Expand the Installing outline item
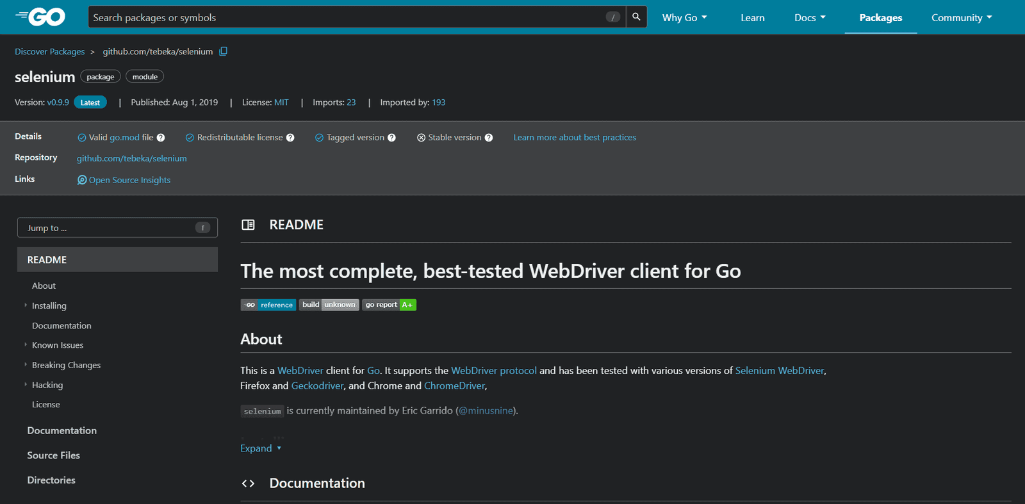1025x504 pixels. coord(26,305)
